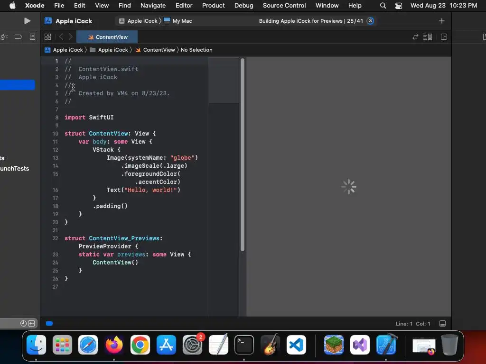Select Apple iCock scheme in toolbar
The image size is (486, 364).
pyautogui.click(x=139, y=21)
